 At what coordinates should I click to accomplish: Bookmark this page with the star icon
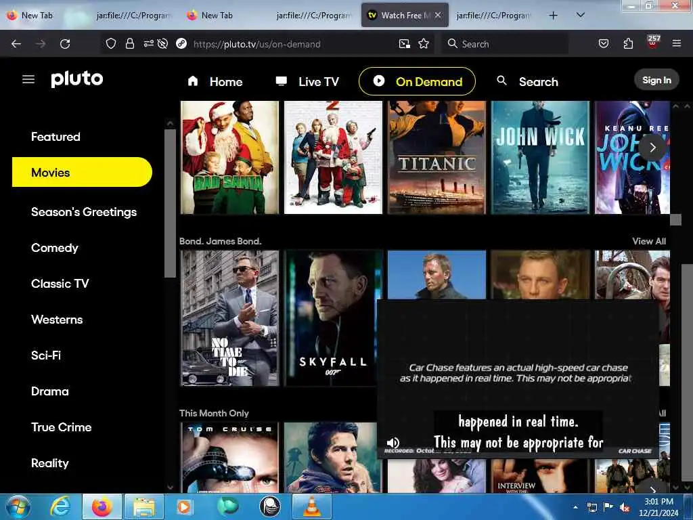click(424, 43)
